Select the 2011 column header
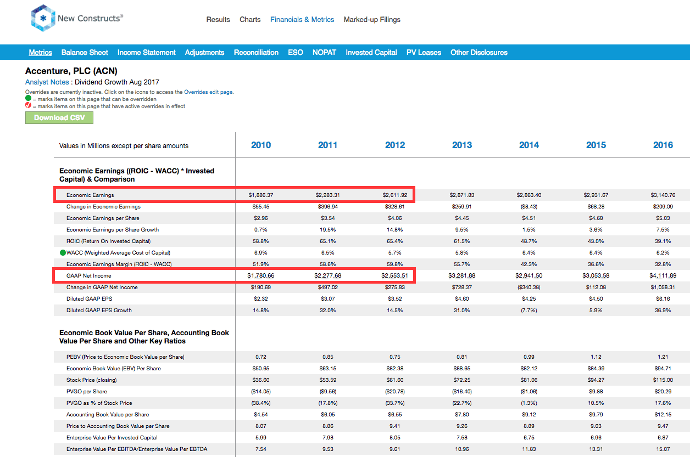The height and width of the screenshot is (457, 690). [x=328, y=145]
